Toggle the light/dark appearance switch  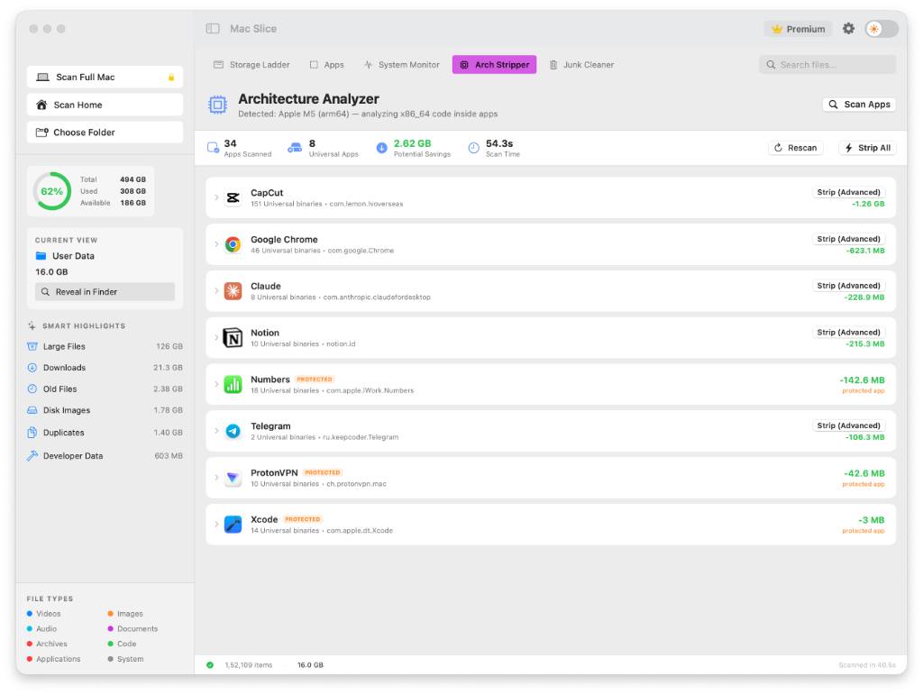(x=882, y=29)
